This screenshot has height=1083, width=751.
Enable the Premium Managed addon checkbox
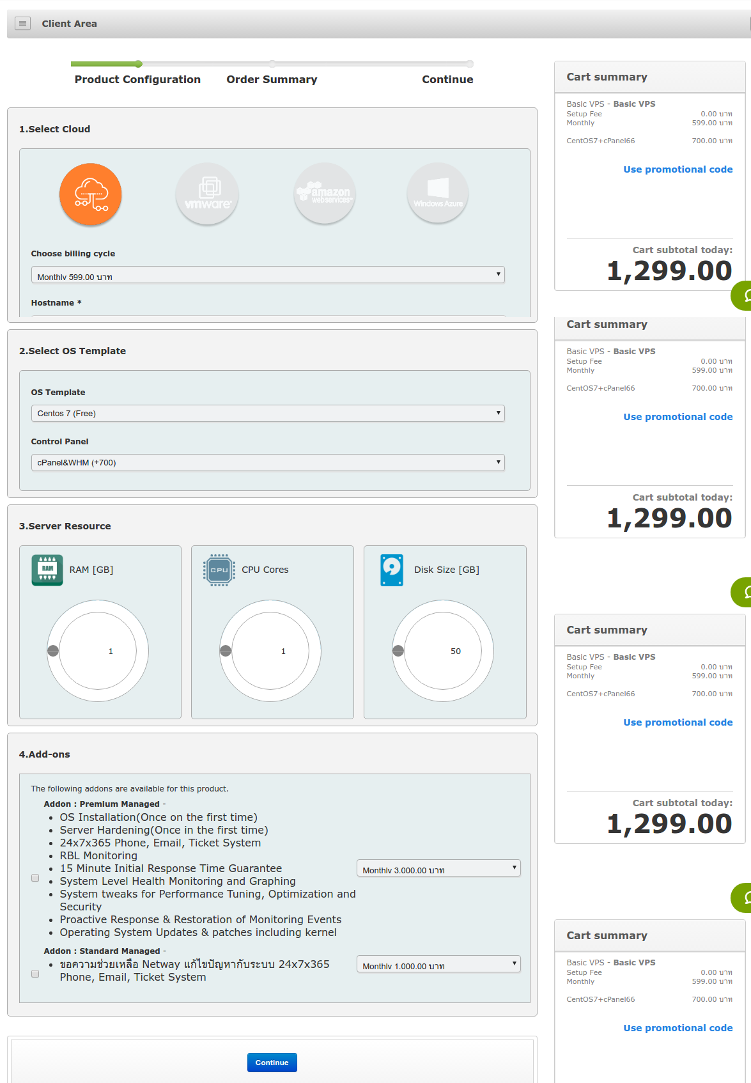click(35, 878)
